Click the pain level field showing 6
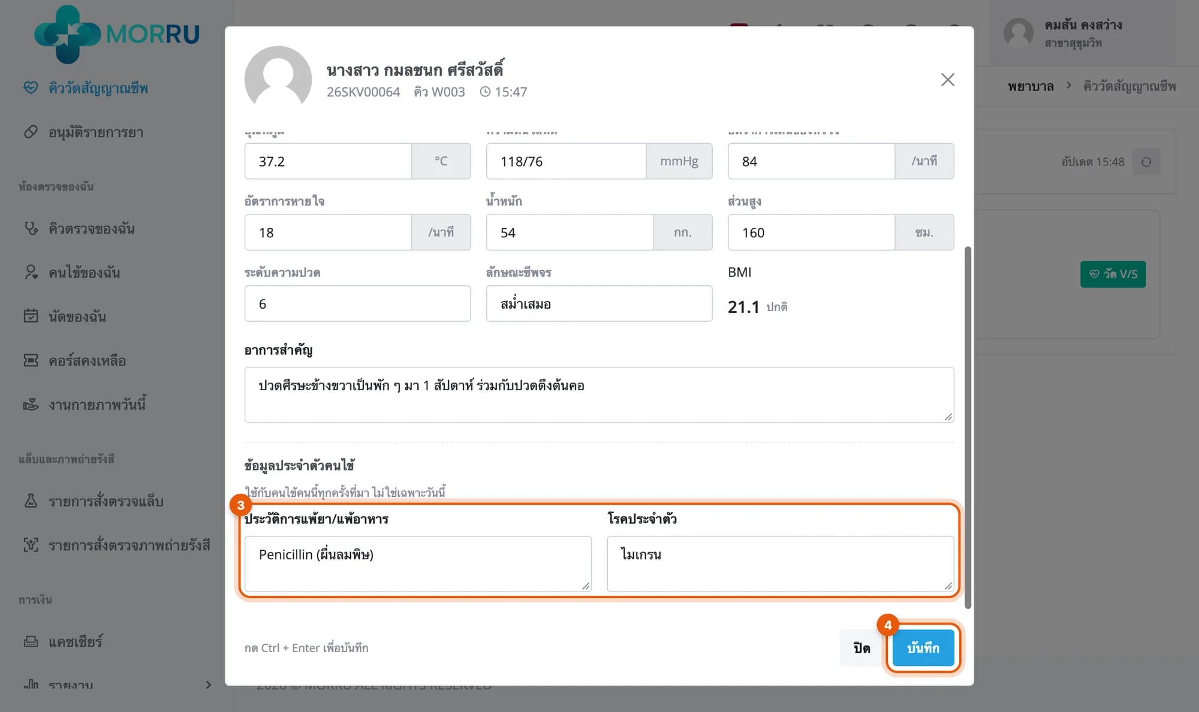Viewport: 1199px width, 712px height. (x=358, y=304)
